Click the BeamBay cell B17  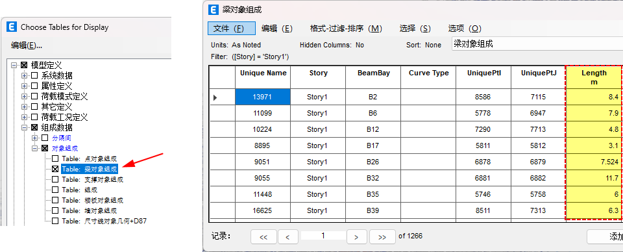(x=373, y=146)
